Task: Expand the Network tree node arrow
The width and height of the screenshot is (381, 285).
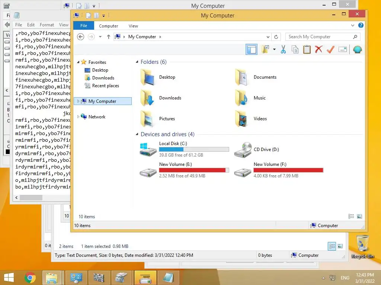Action: 78,117
